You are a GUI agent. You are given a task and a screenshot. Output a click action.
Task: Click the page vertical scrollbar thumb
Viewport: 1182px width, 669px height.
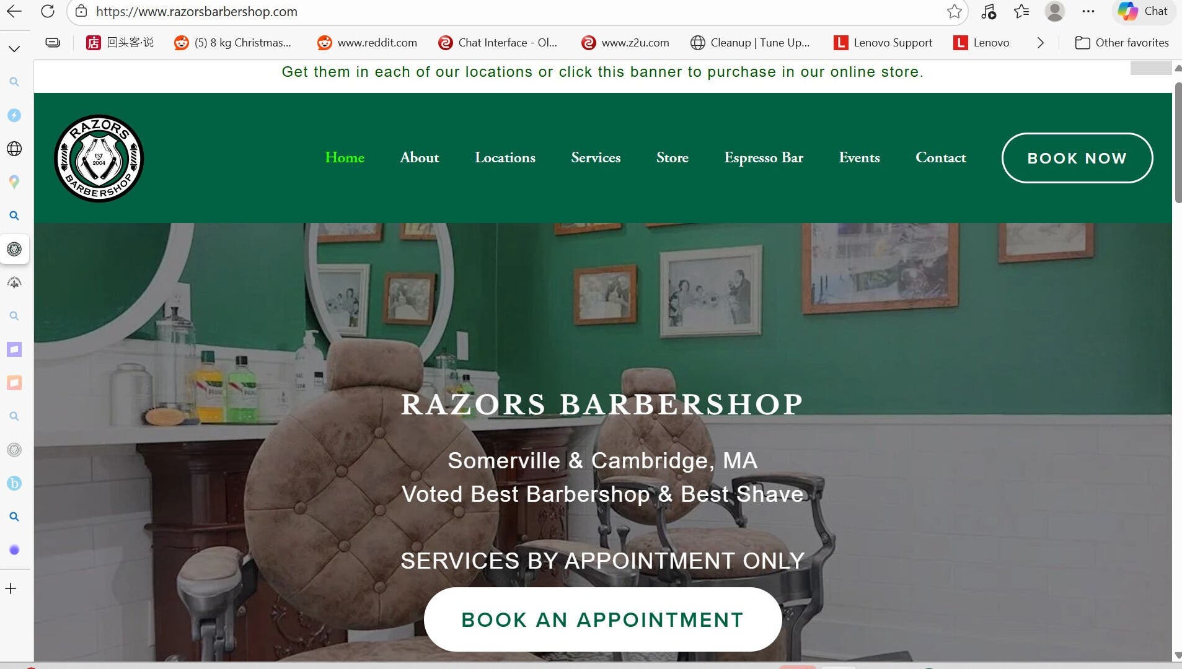1178,142
